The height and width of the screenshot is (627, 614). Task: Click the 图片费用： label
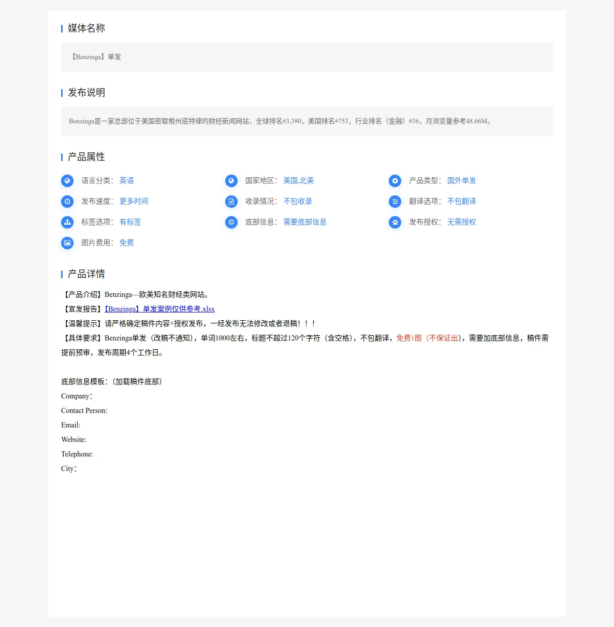(98, 243)
